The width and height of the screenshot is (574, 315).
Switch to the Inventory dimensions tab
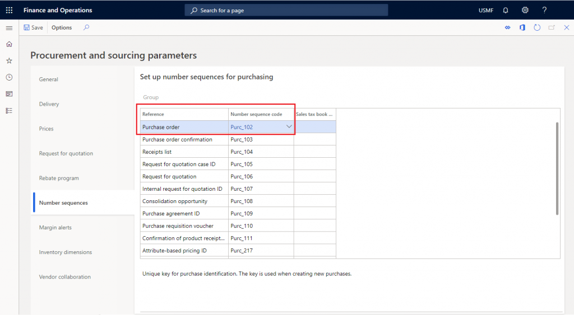tap(66, 252)
